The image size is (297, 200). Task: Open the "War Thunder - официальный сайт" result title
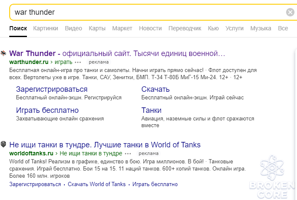coord(117,53)
